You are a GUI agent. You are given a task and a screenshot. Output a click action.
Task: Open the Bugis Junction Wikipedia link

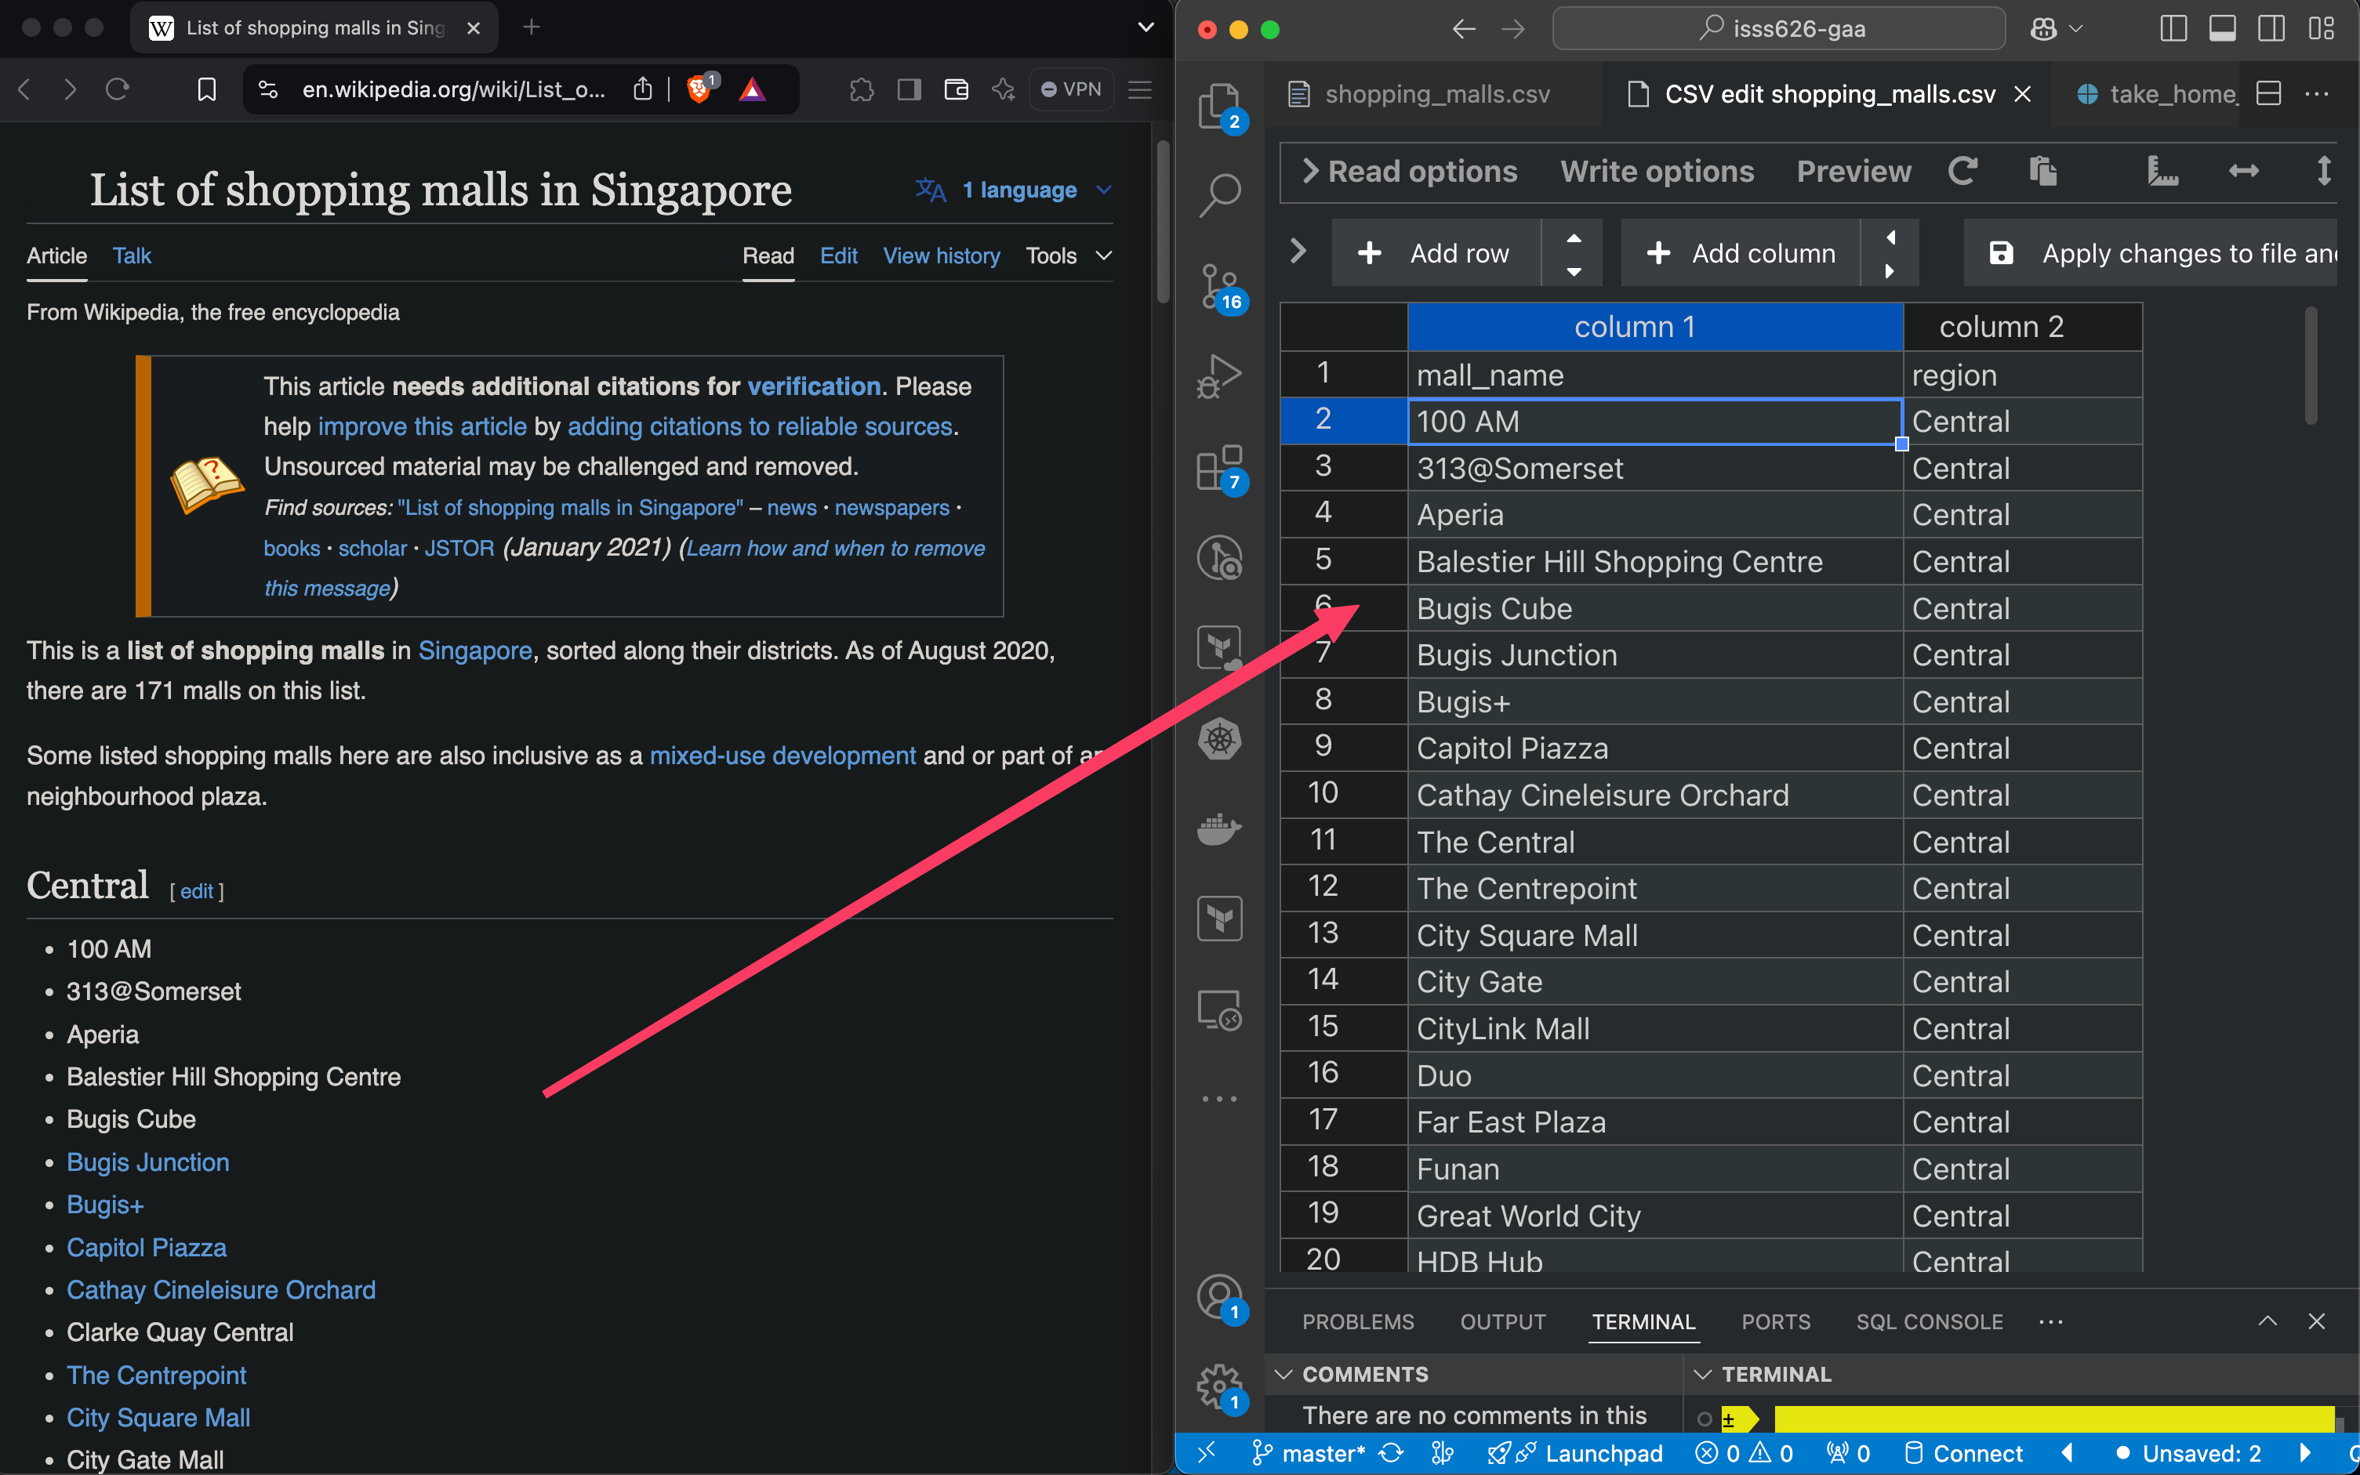(x=147, y=1162)
